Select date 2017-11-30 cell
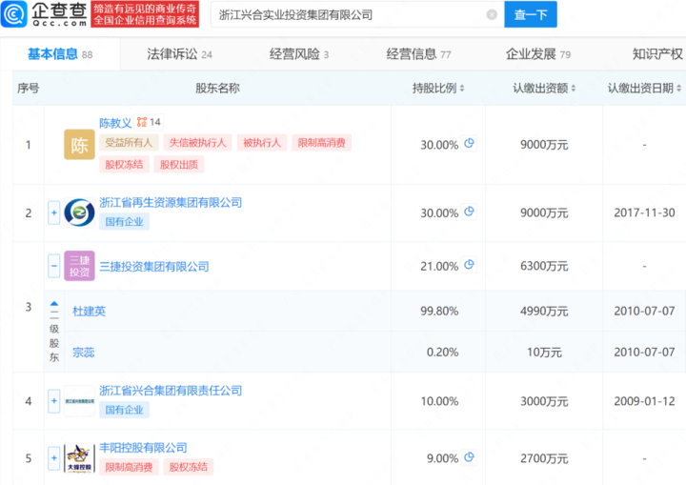The width and height of the screenshot is (686, 485). (x=644, y=212)
